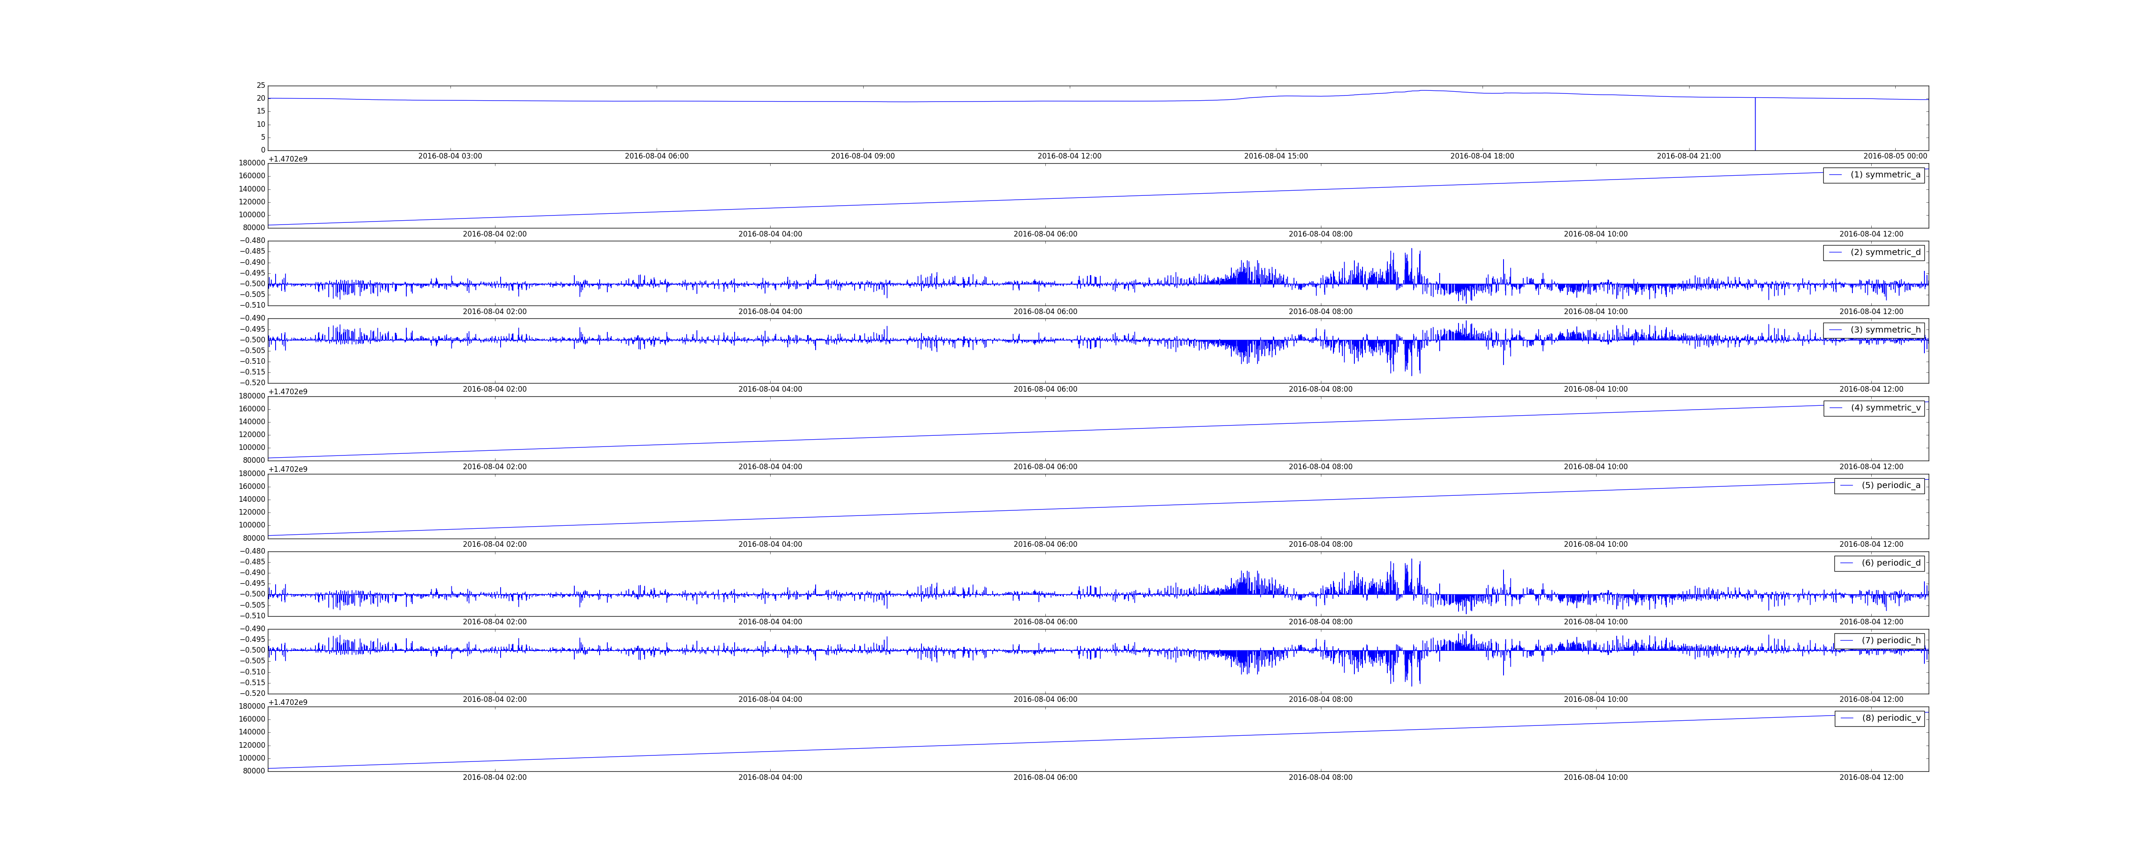Click the 2016-08-04 09:00 tick label
2143x857 pixels.
coord(863,156)
